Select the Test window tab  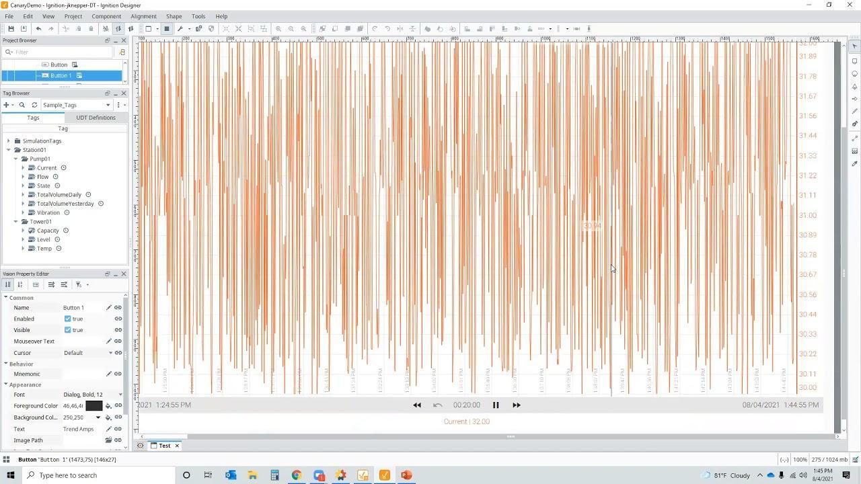click(164, 446)
